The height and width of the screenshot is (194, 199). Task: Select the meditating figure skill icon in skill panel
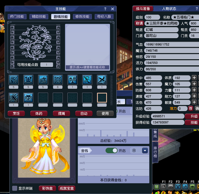(28, 80)
